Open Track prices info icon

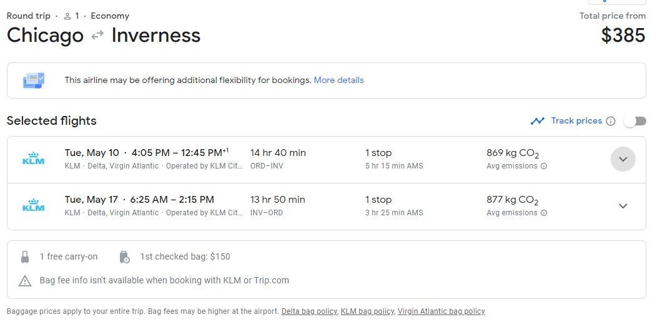pos(611,121)
